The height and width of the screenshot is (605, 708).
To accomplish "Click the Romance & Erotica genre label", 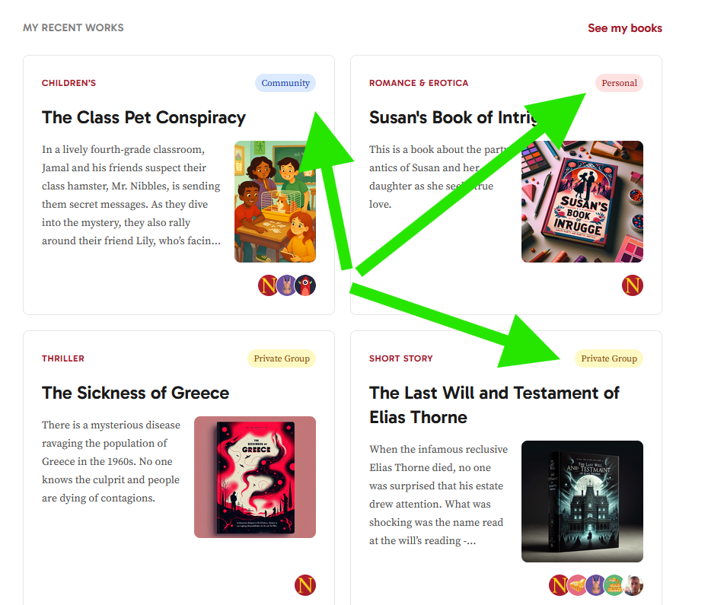I will [x=419, y=83].
